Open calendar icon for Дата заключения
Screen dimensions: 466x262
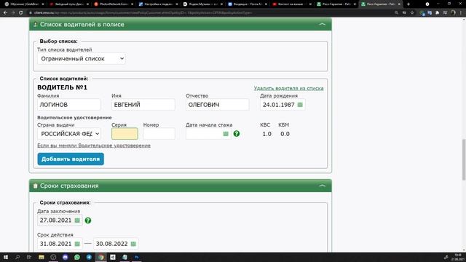[x=77, y=221]
